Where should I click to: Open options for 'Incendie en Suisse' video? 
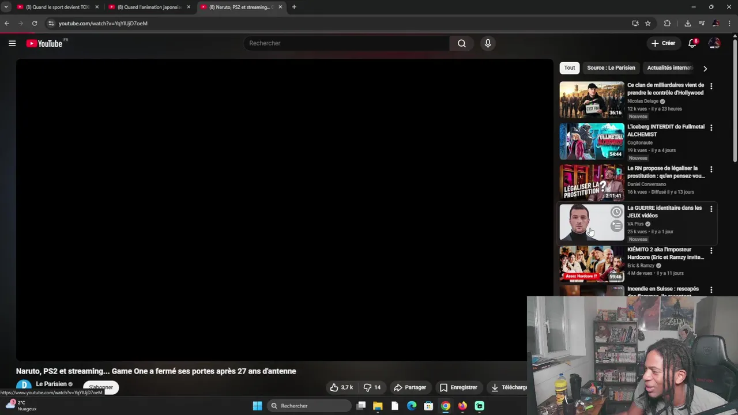711,290
